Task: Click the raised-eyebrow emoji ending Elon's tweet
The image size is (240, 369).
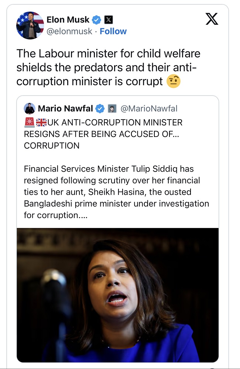Action: pos(174,82)
